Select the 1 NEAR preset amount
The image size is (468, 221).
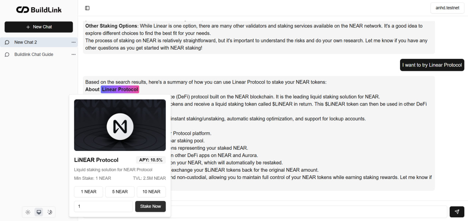tap(88, 192)
